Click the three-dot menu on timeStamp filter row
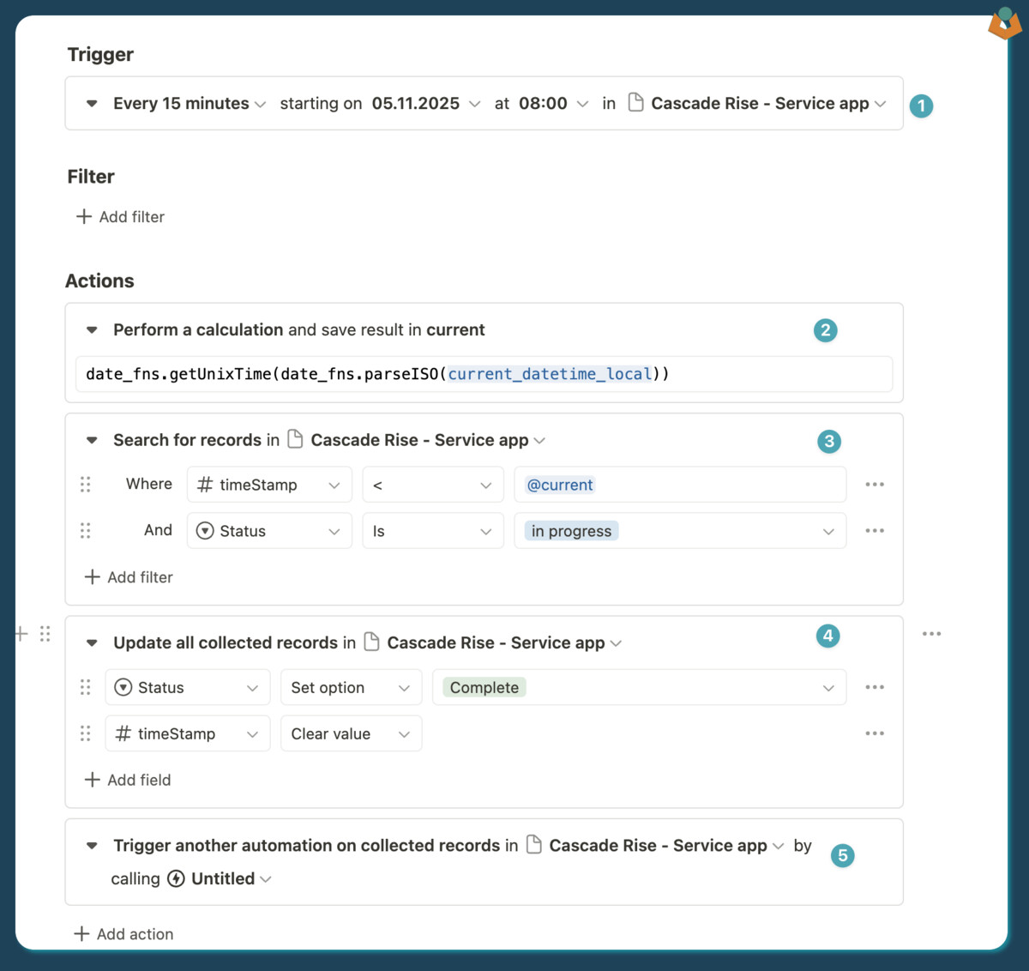The width and height of the screenshot is (1029, 971). pos(874,485)
